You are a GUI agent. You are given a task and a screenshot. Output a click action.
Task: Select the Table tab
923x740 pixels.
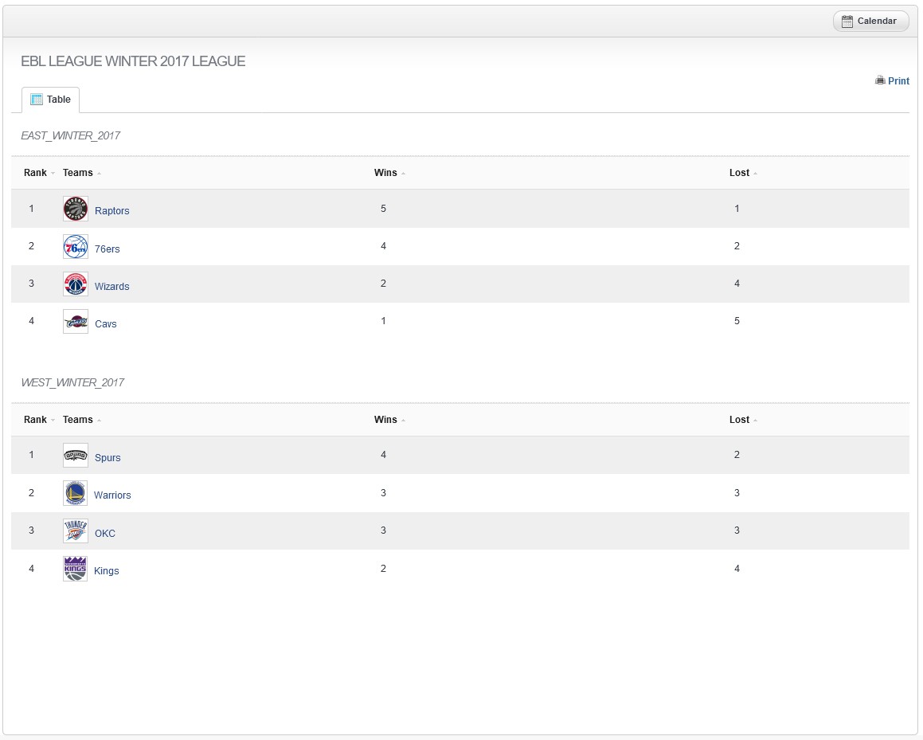[51, 100]
